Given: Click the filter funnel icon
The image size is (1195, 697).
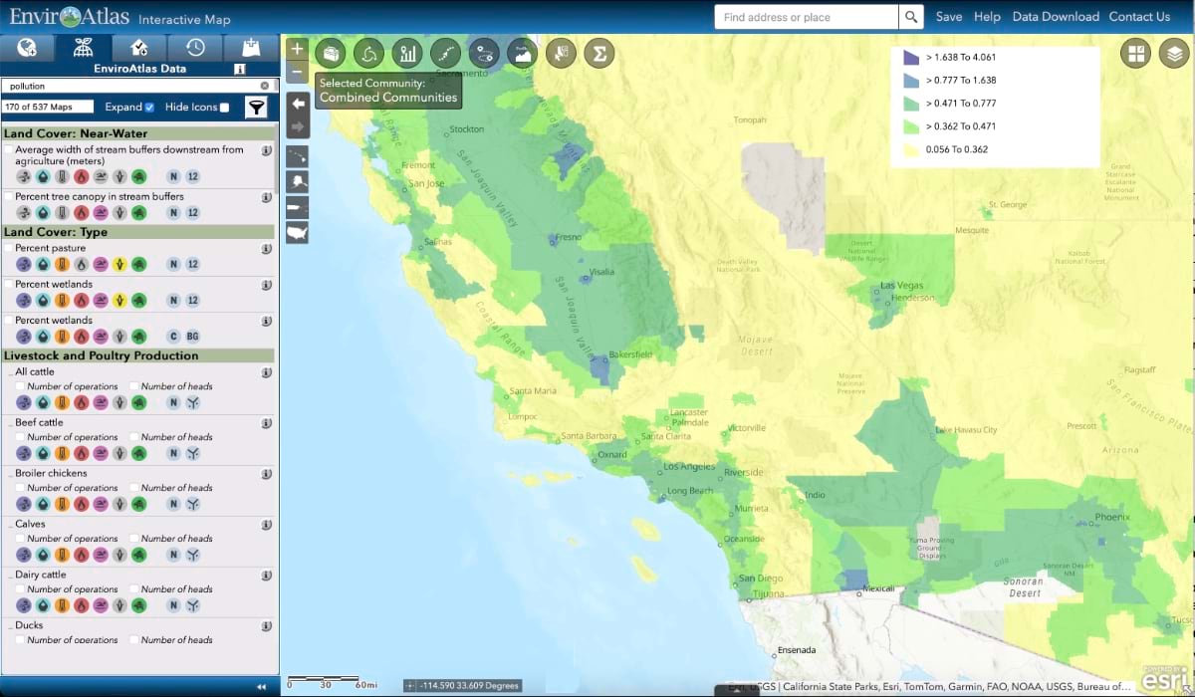Looking at the screenshot, I should click(x=256, y=108).
